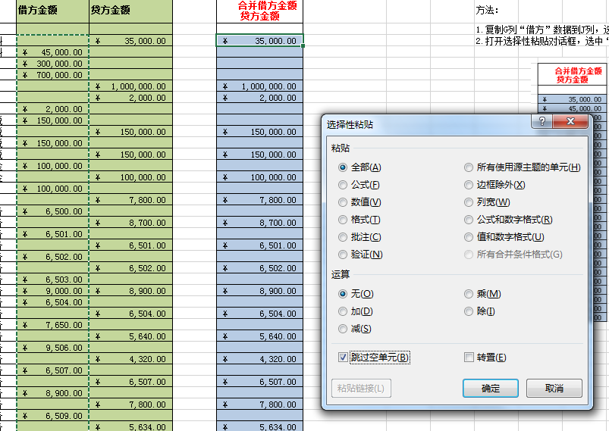
Task: Click the red 合并借方金额 header above the ¥ 35,000.00 cell
Action: [x=260, y=11]
